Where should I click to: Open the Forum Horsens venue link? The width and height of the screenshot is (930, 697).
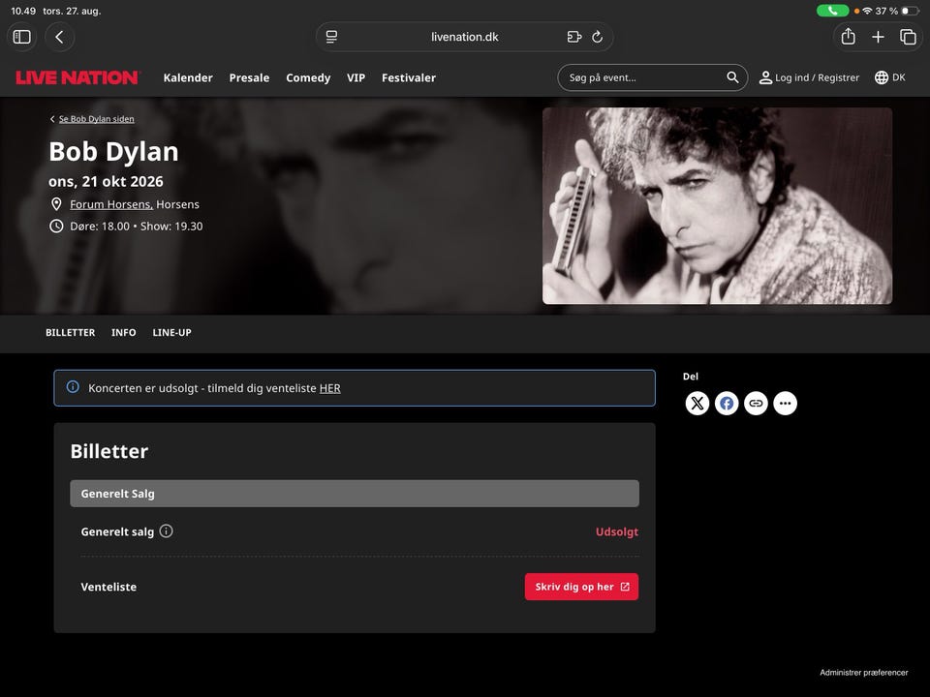pos(111,204)
